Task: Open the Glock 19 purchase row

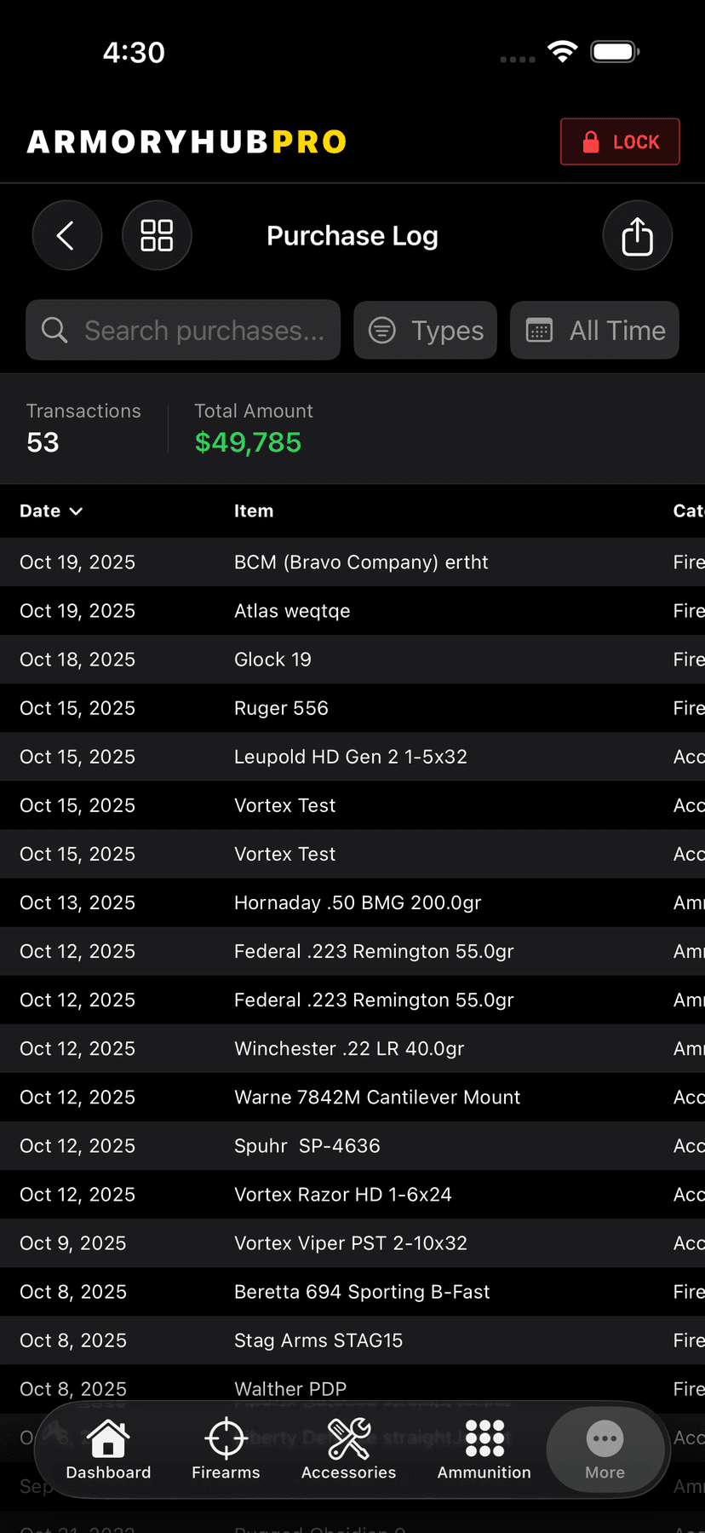Action: [272, 660]
